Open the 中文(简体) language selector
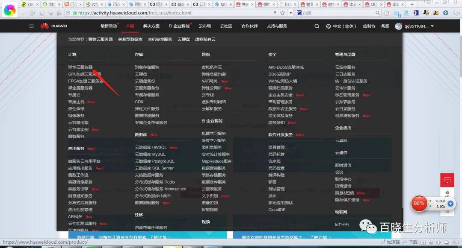 tap(341, 26)
